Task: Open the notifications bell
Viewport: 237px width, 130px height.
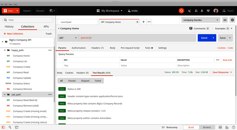Action: 202,11
